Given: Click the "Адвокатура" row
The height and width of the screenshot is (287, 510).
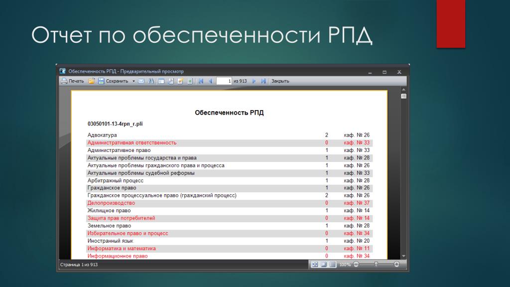Looking at the screenshot, I should 229,135.
